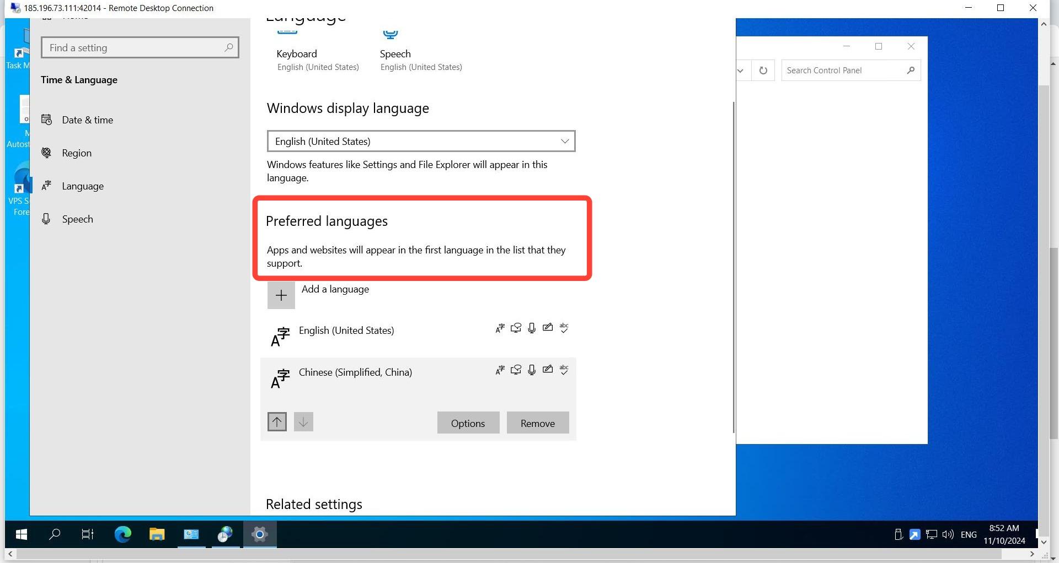This screenshot has height=563, width=1059.
Task: Move Chinese language up in list
Action: (x=277, y=422)
